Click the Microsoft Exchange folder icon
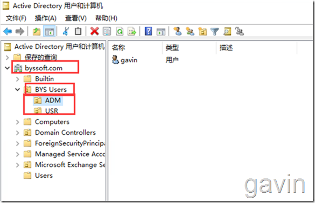Screen dimensions: 315x203 pos(27,165)
